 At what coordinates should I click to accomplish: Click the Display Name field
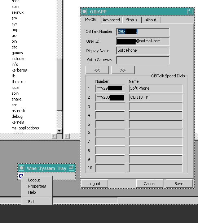pos(143,51)
